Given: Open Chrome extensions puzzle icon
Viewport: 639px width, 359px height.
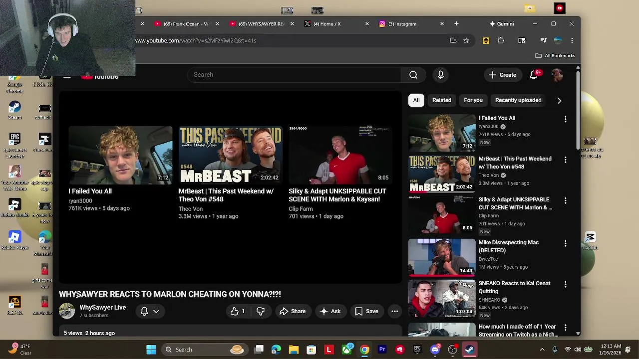Looking at the screenshot, I should click(501, 40).
